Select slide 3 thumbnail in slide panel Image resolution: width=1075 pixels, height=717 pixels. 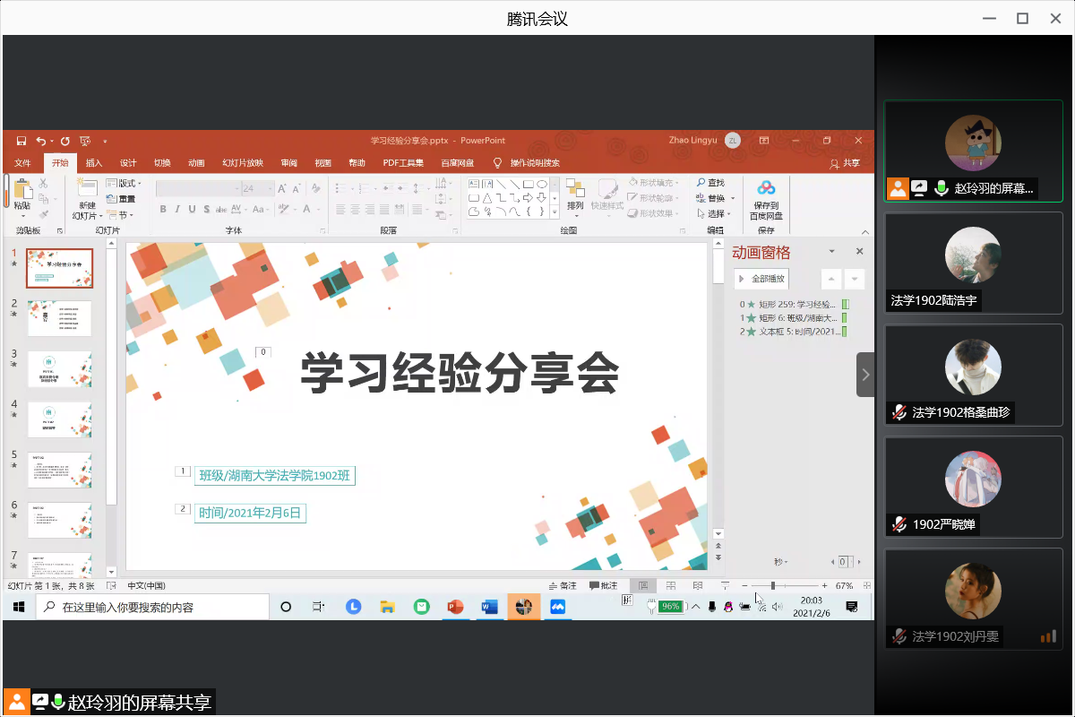[x=59, y=368]
